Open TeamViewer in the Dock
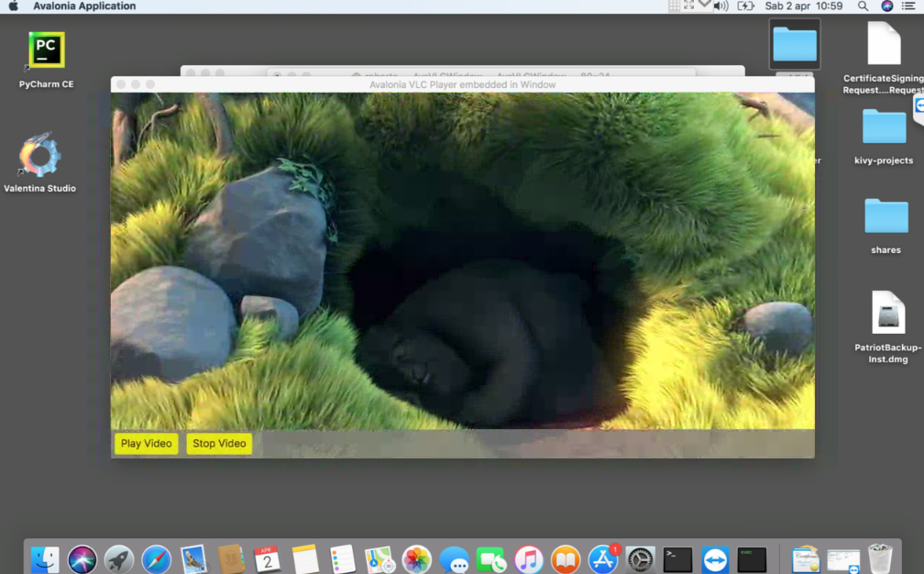924x574 pixels. tap(715, 558)
